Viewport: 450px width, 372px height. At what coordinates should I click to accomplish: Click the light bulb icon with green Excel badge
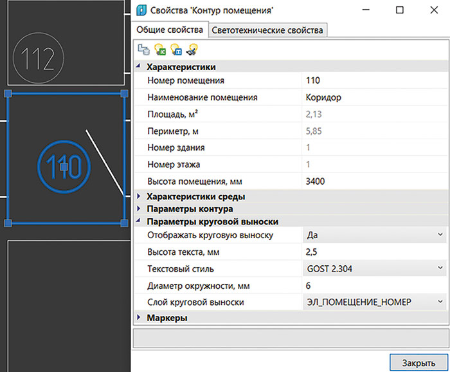159,49
